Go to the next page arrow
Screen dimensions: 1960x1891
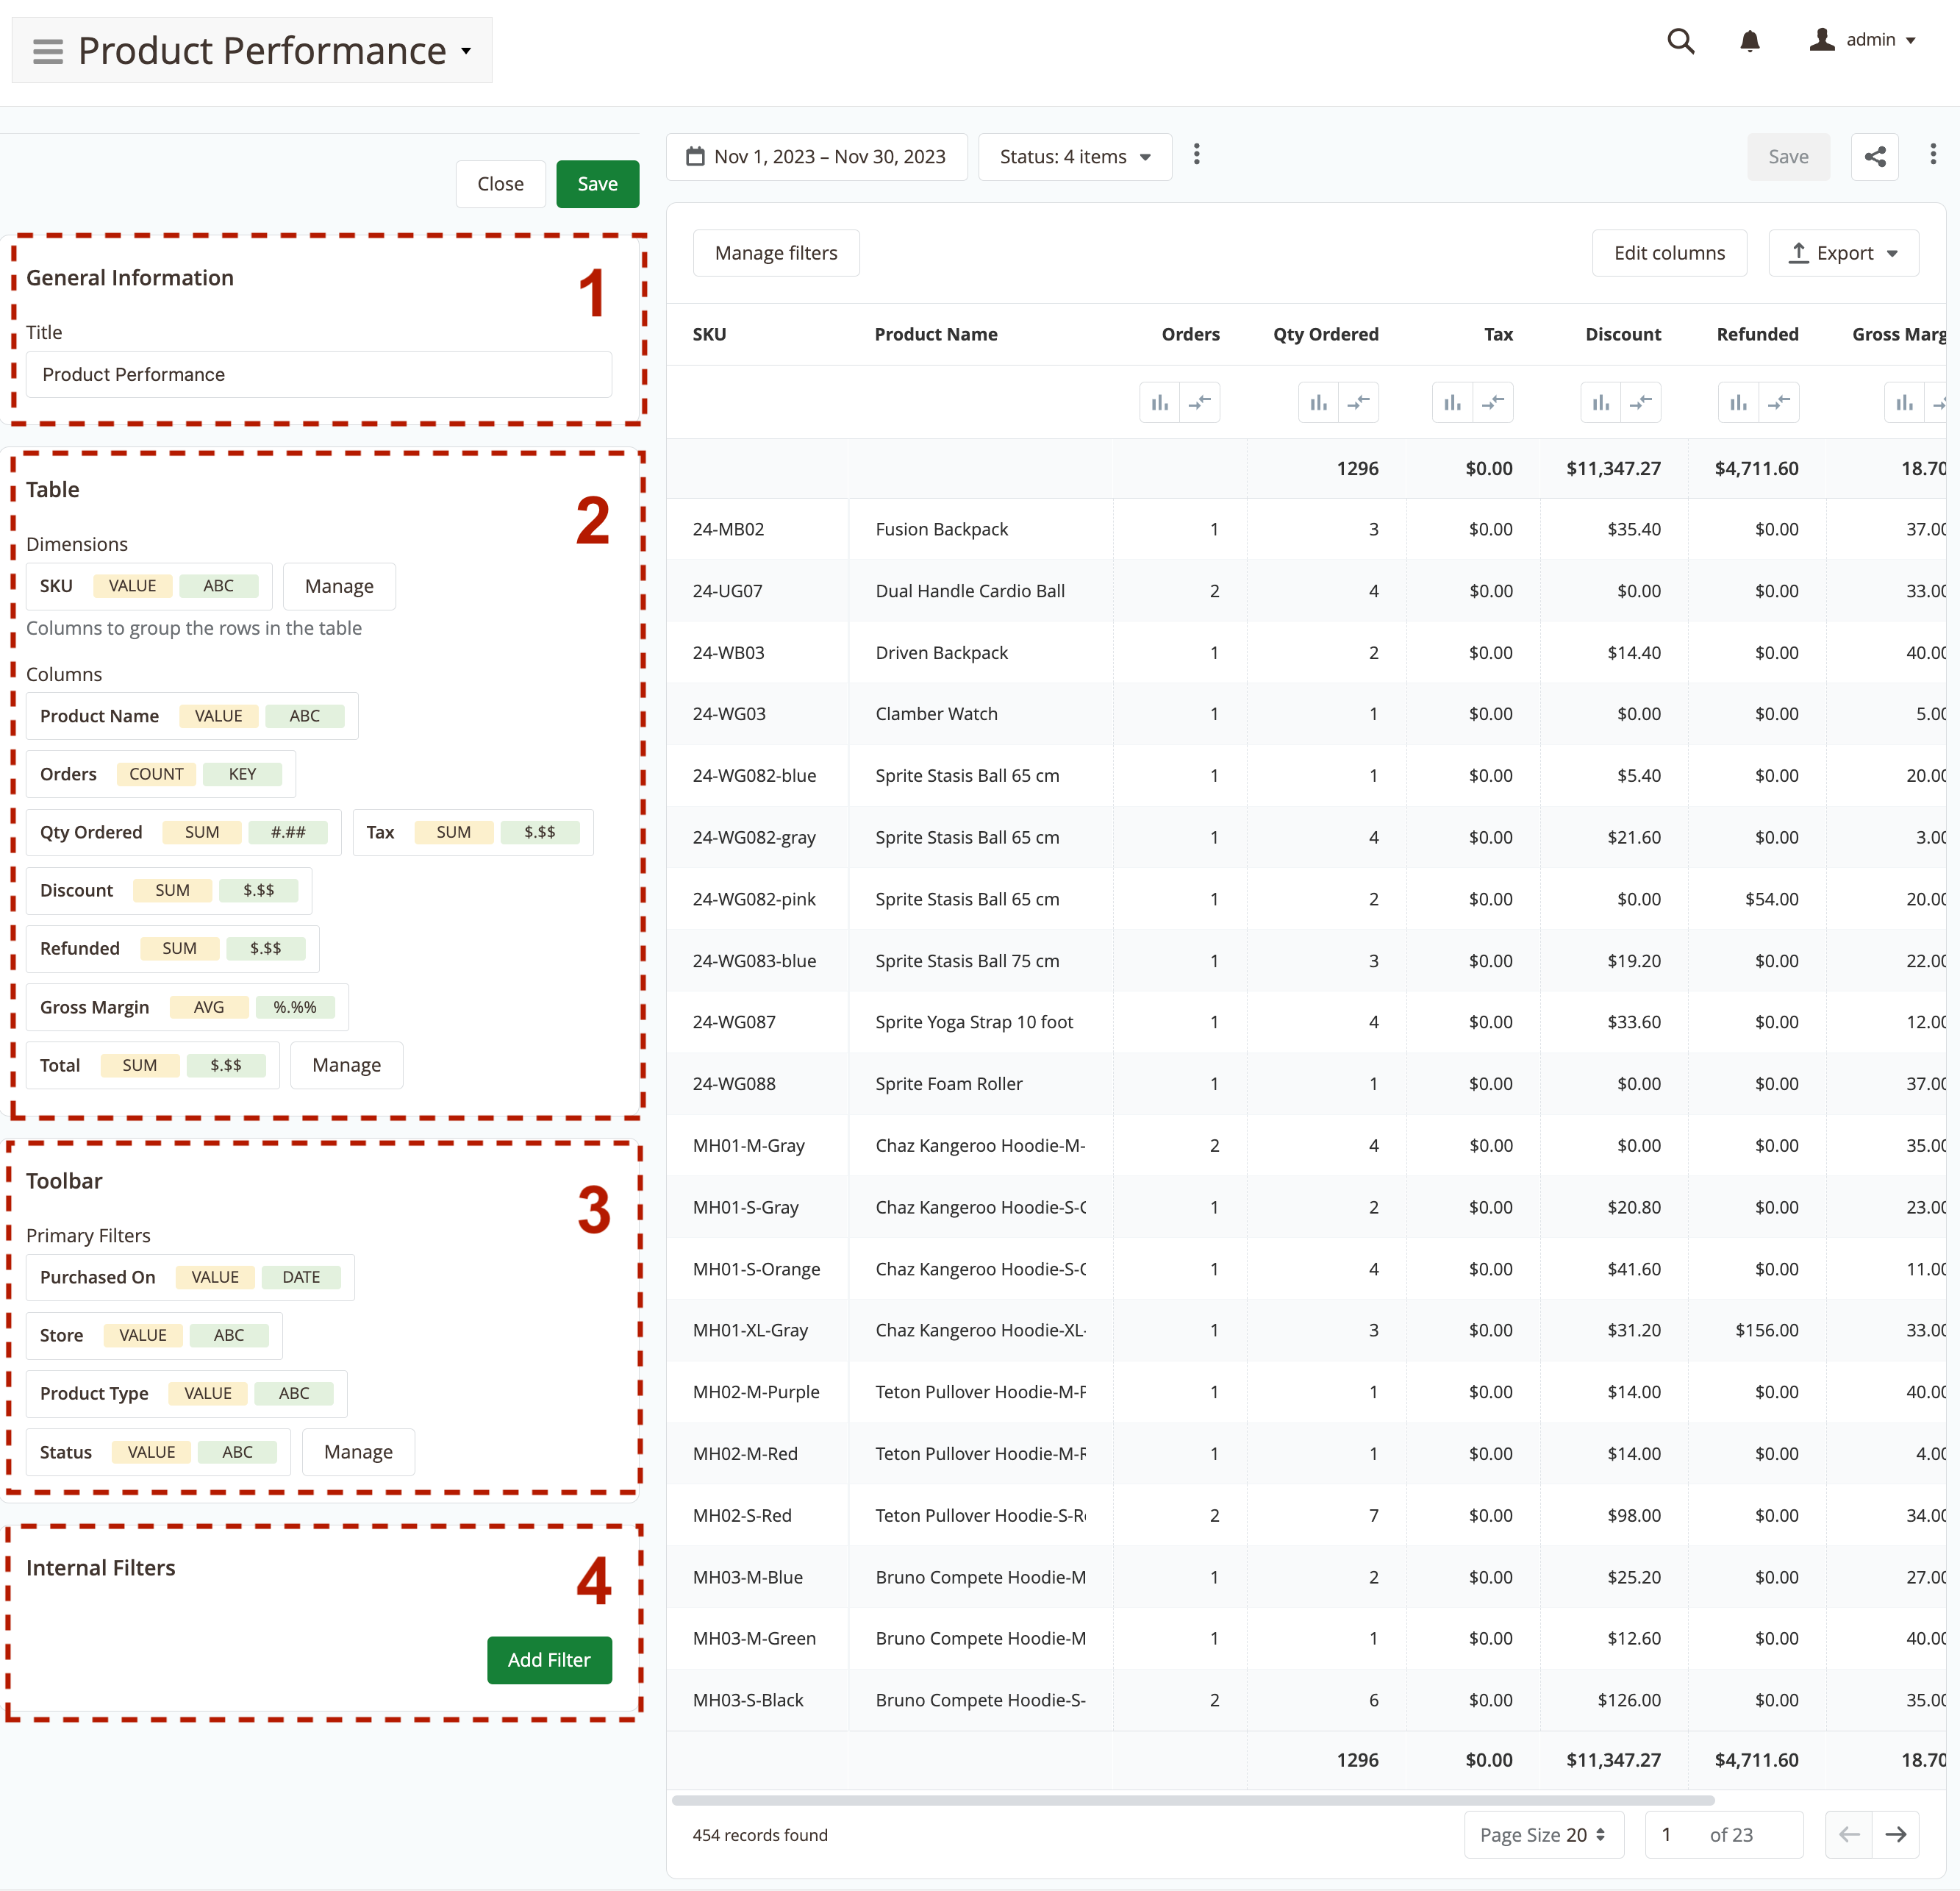tap(1897, 1835)
